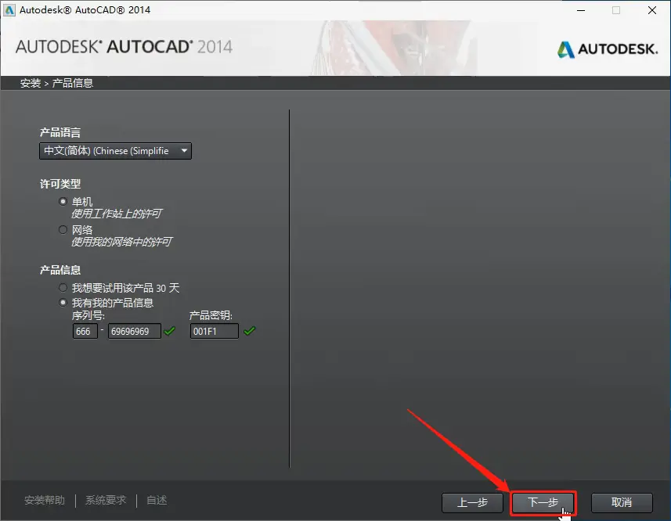Click the serial number prefix field 666
The width and height of the screenshot is (671, 521).
(85, 331)
